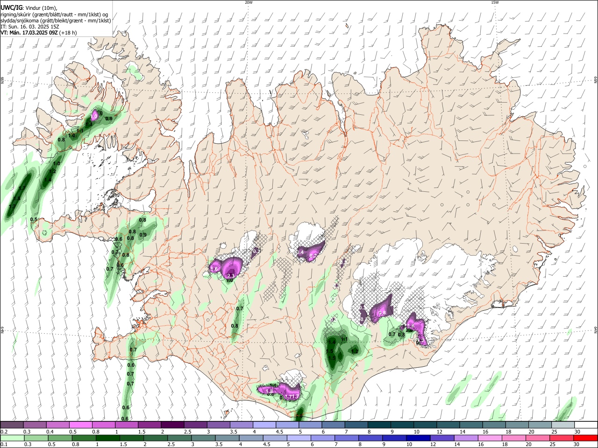This screenshot has height=448, width=598.
Task: Select the lower blue swatch between 9 and 10
Action: tap(394, 438)
